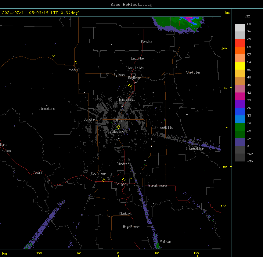Click the Stettler city label

(193, 72)
